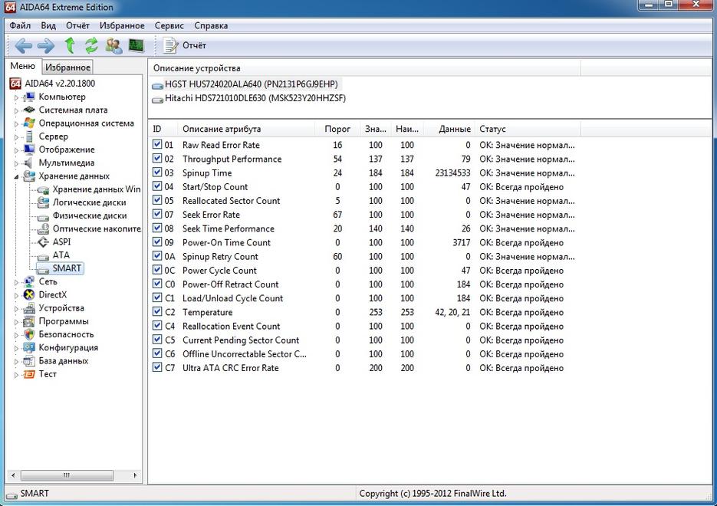Switch to the Меню sidebar tab

23,66
